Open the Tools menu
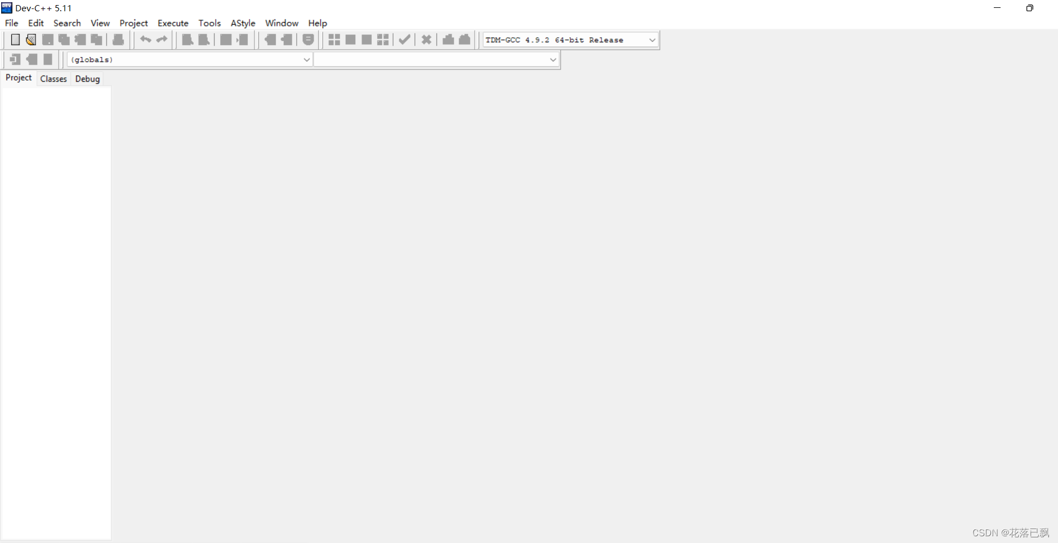Viewport: 1058px width, 543px height. tap(209, 23)
